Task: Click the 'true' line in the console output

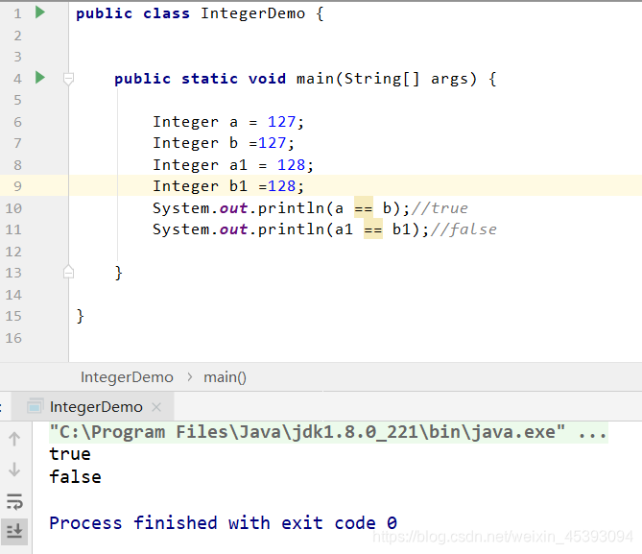Action: [70, 454]
